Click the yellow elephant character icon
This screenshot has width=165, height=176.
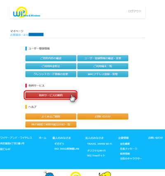coord(105,174)
